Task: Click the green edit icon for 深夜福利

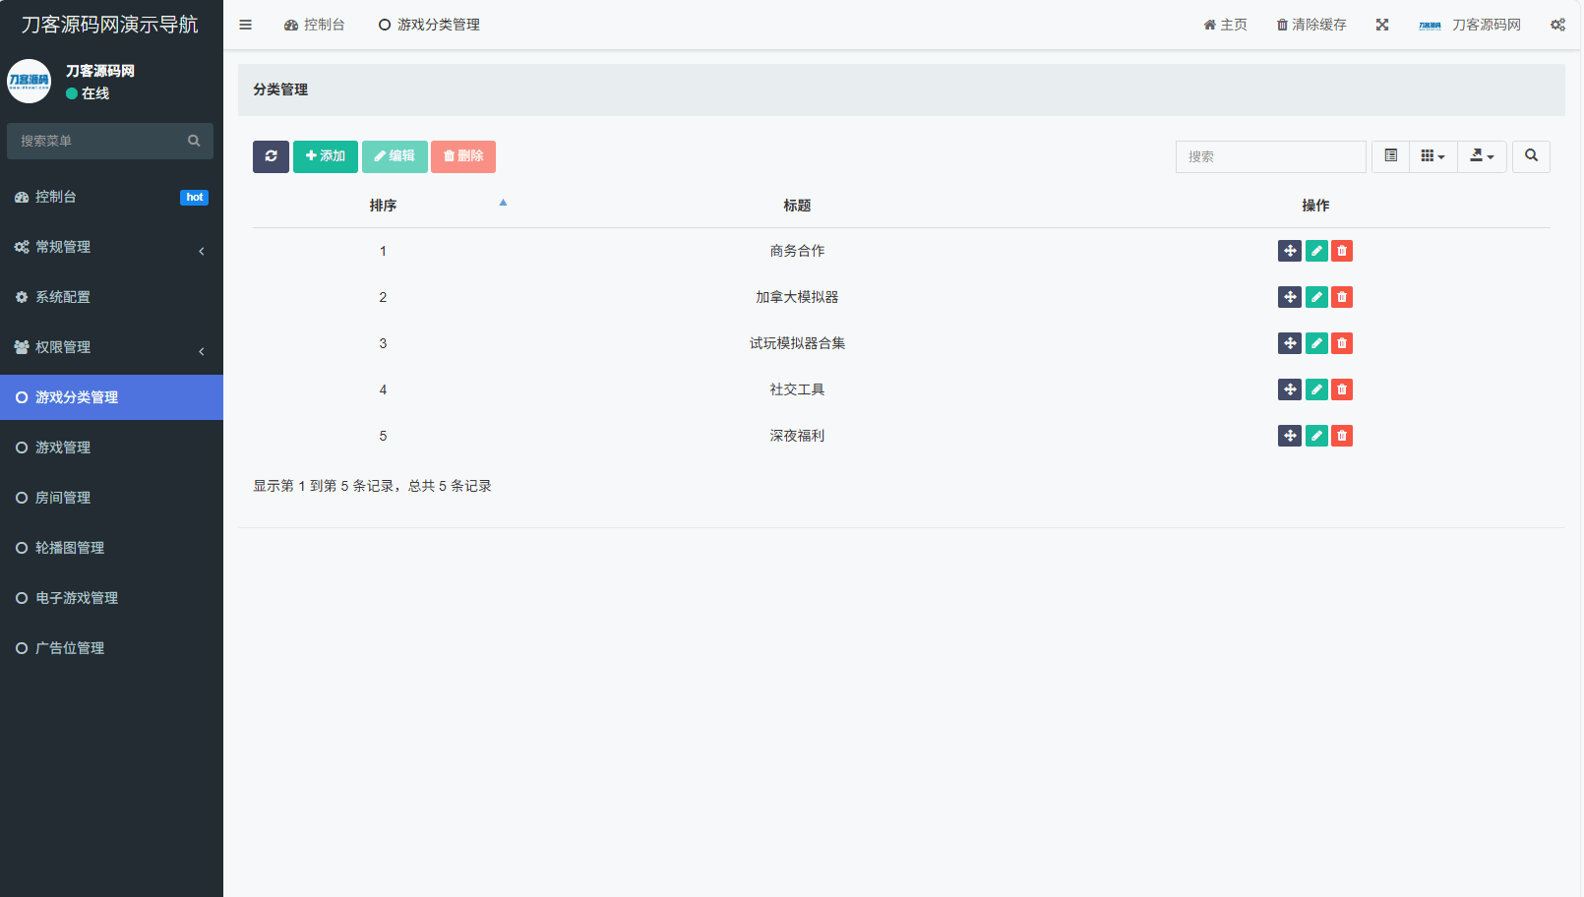Action: point(1316,436)
